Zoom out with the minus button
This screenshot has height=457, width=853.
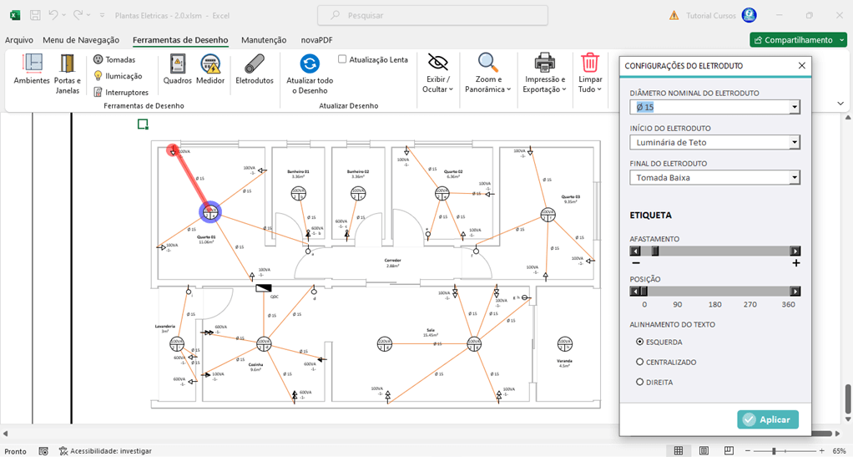tap(748, 451)
